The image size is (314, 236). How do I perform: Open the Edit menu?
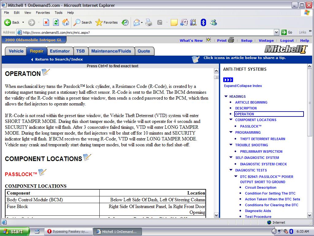tap(17, 13)
